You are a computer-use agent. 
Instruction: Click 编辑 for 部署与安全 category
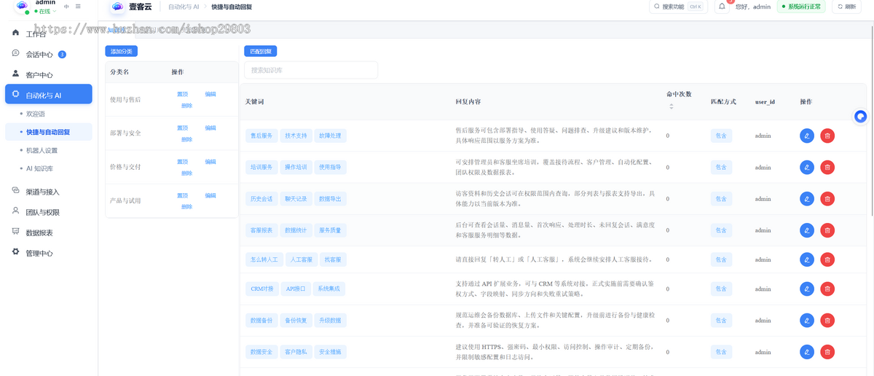point(210,128)
